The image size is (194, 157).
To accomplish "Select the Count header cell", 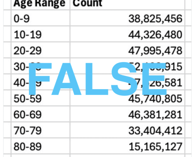I will pos(127,5).
